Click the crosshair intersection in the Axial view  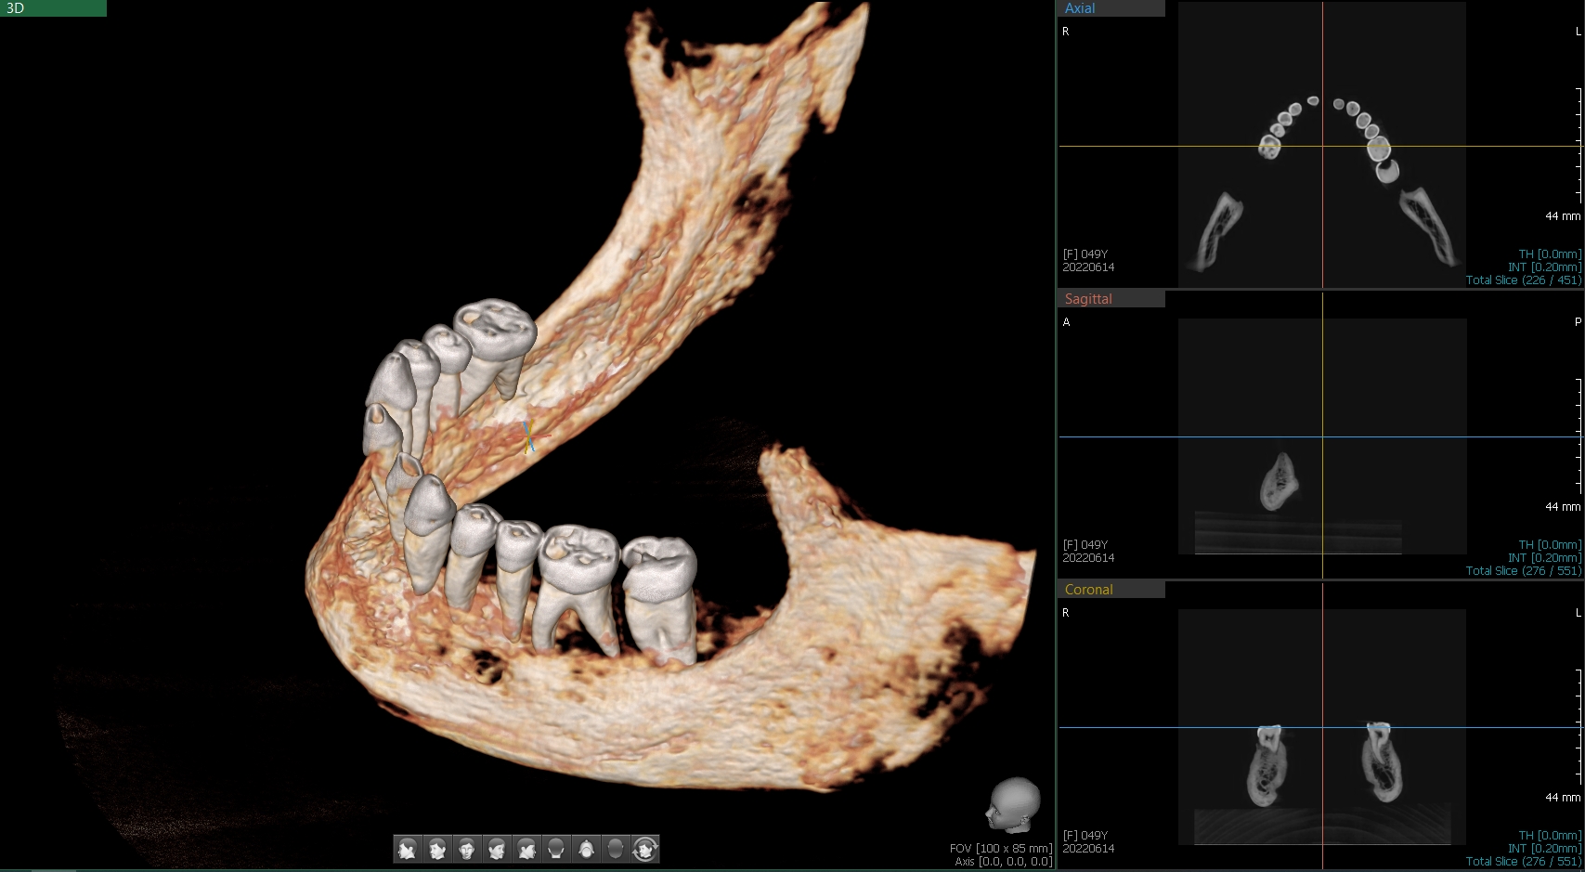pos(1323,146)
